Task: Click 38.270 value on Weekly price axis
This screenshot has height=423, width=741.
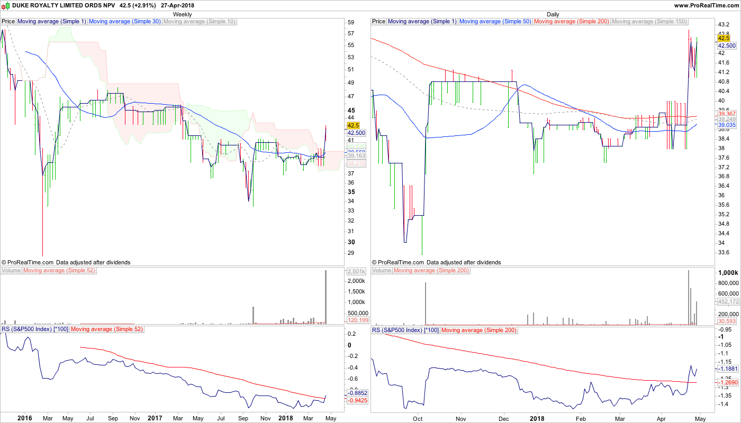Action: point(356,164)
